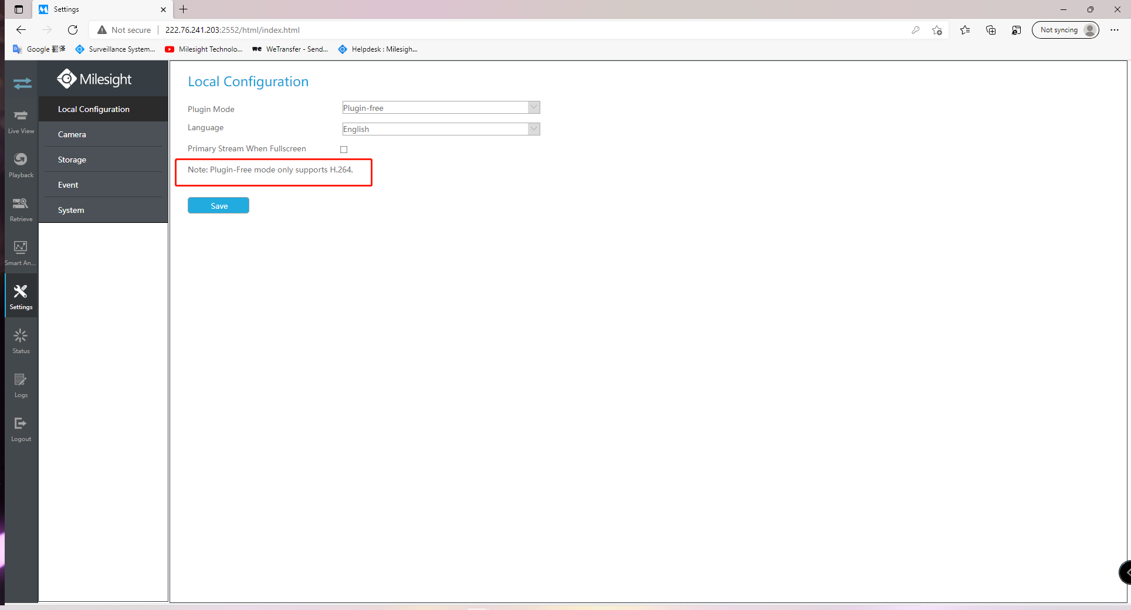Open the Playback section
Image resolution: width=1131 pixels, height=610 pixels.
(21, 165)
